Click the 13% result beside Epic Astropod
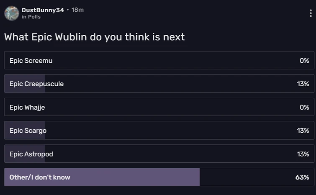The height and width of the screenshot is (195, 316). coord(303,154)
